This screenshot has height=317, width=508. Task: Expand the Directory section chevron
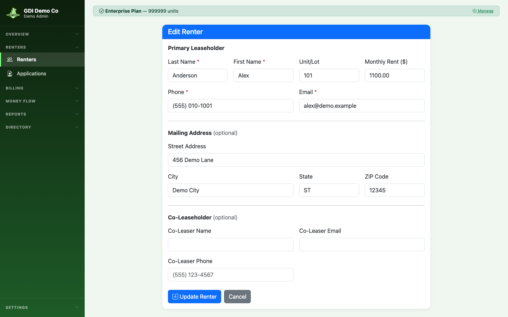click(77, 127)
